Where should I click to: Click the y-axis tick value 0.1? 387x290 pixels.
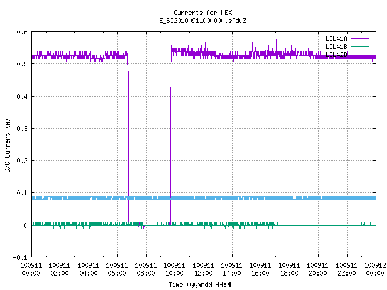point(22,193)
